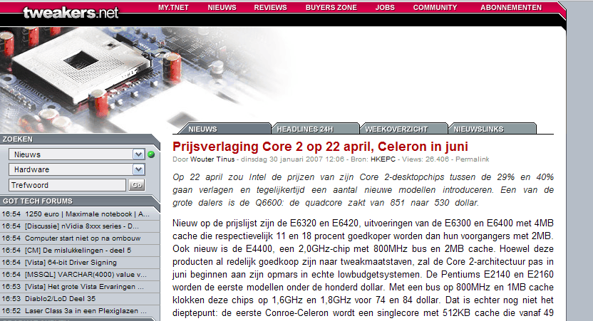
Task: Open topic [Vista] 64-bit Driver Signing
Action: 71,263
